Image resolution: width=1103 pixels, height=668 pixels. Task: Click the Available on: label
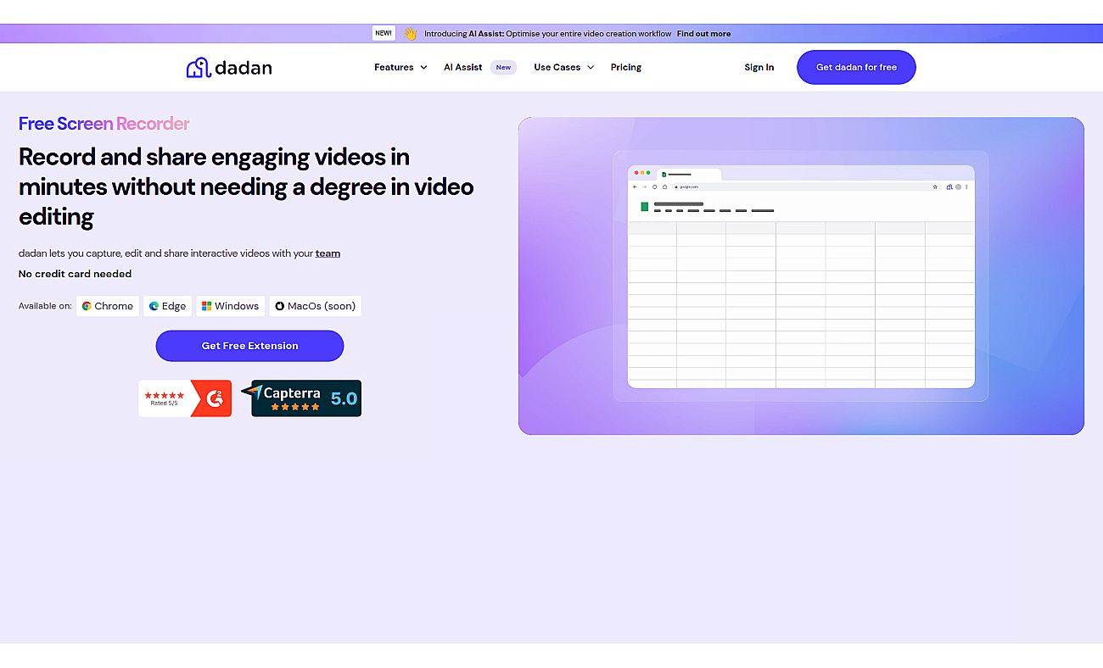click(45, 306)
